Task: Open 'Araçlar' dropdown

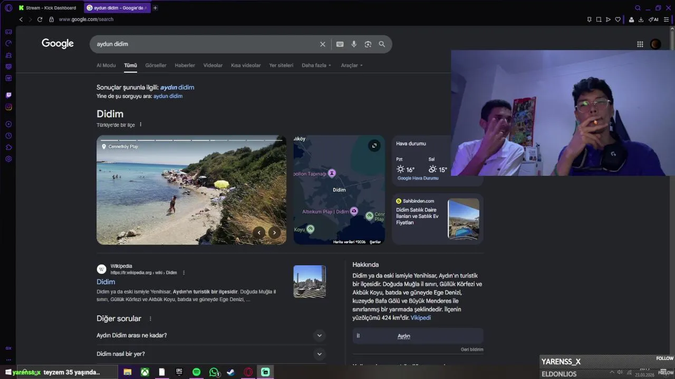Action: (352, 65)
